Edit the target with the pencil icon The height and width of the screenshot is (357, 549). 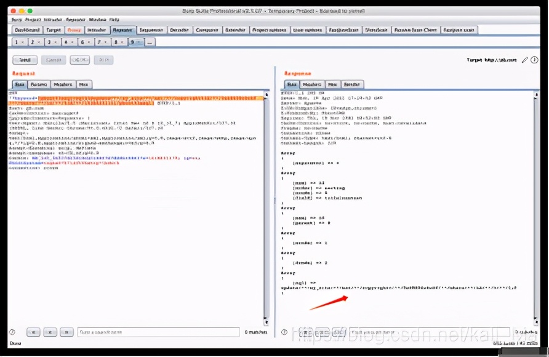(x=524, y=60)
